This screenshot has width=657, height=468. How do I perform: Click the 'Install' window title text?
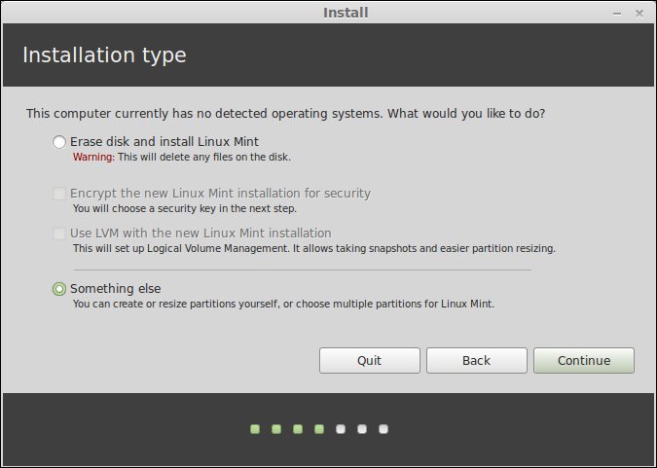tap(346, 13)
